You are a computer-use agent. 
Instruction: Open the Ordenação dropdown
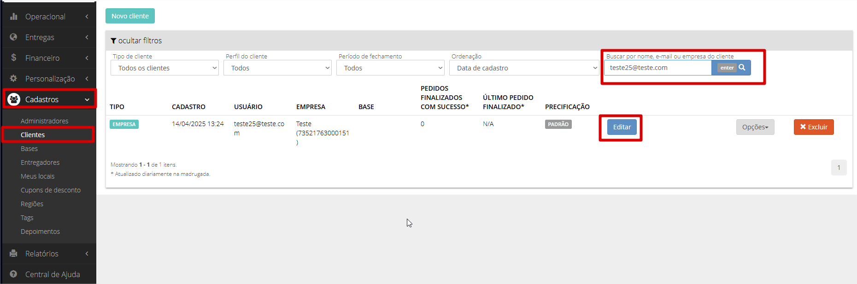coord(524,68)
